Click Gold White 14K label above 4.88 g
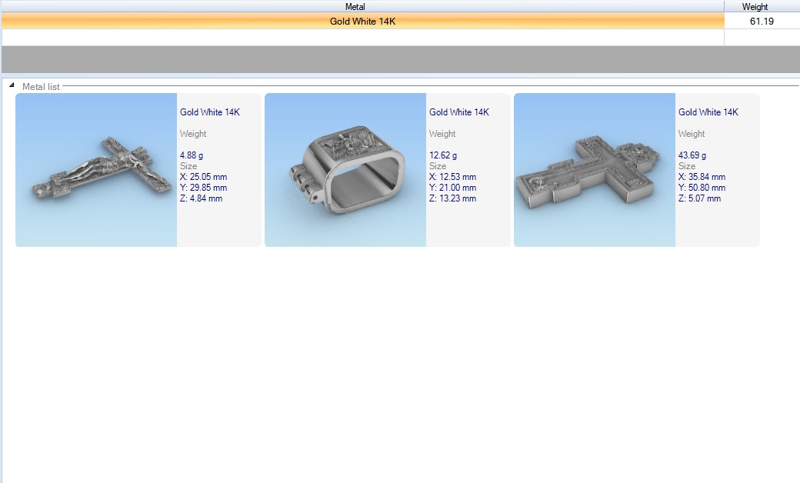Image resolution: width=800 pixels, height=483 pixels. (x=210, y=112)
